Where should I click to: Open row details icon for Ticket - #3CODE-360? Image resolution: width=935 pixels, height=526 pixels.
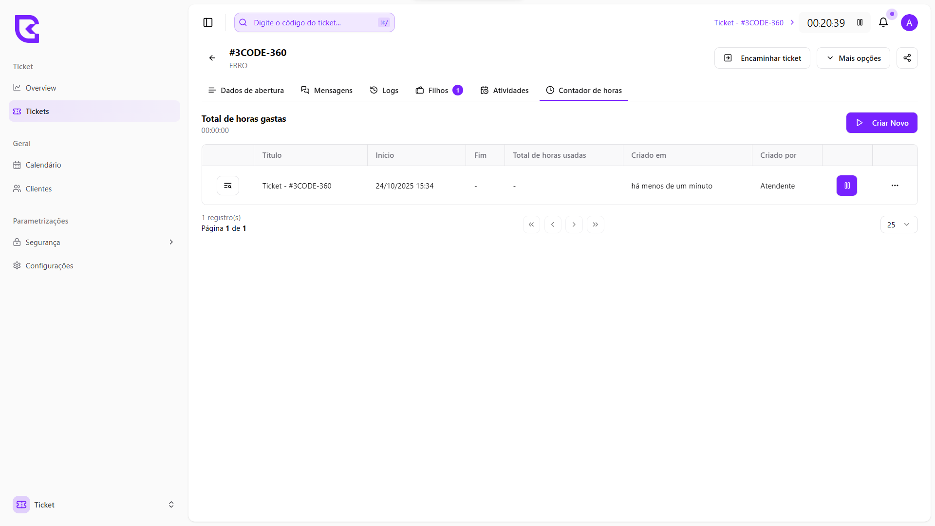227,186
